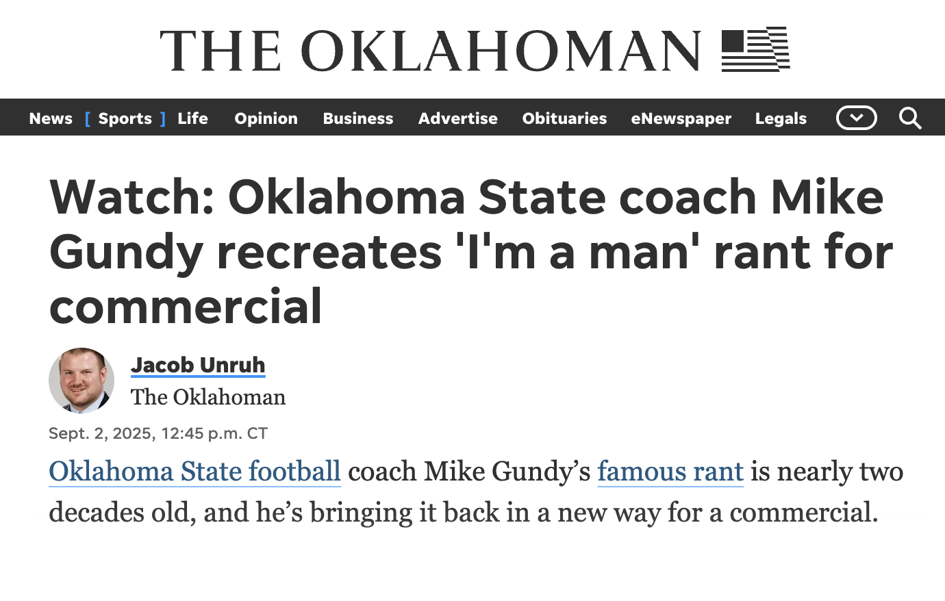Click Jacob Unruh's profile photo
Screen dimensions: 945x601
click(x=81, y=381)
